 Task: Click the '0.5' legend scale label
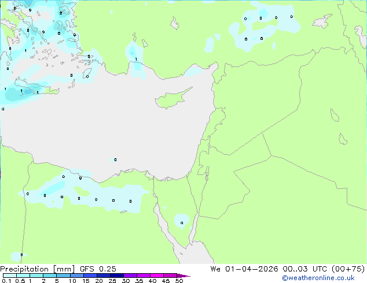point(20,281)
